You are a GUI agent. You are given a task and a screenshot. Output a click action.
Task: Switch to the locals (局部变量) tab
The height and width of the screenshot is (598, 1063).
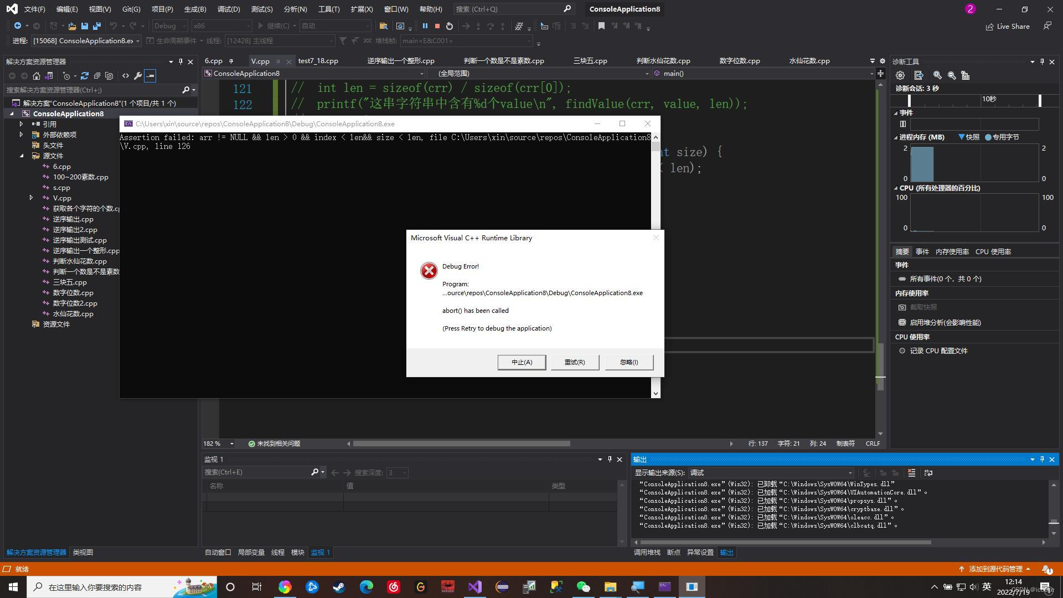pyautogui.click(x=251, y=552)
